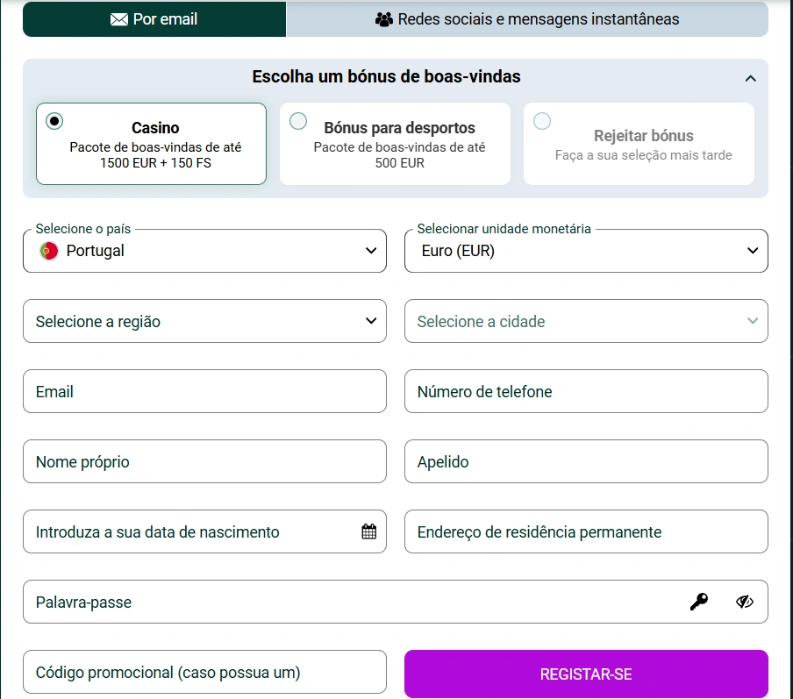Click the key icon to generate a password
The width and height of the screenshot is (793, 699).
click(x=697, y=602)
